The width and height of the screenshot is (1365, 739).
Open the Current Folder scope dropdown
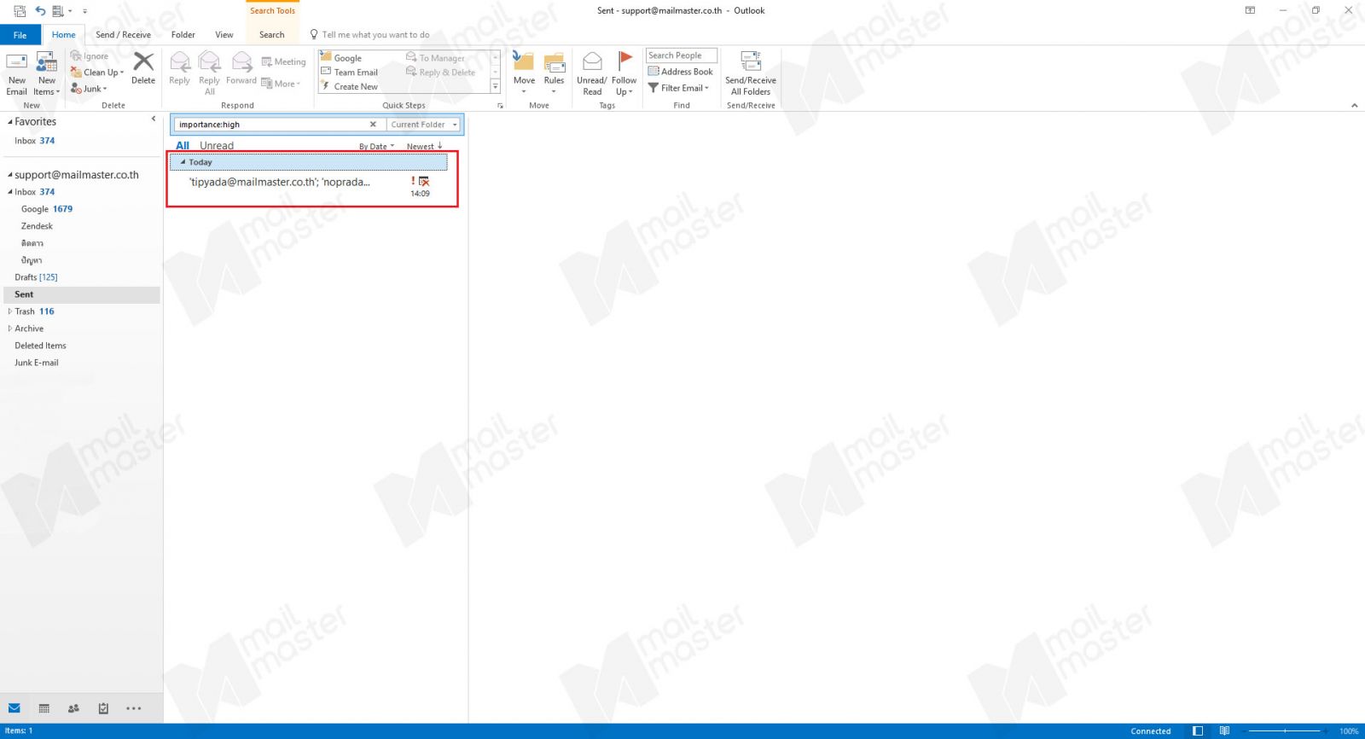(x=424, y=125)
